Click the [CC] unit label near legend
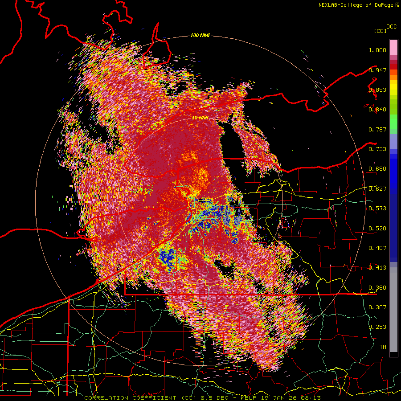 pyautogui.click(x=381, y=31)
